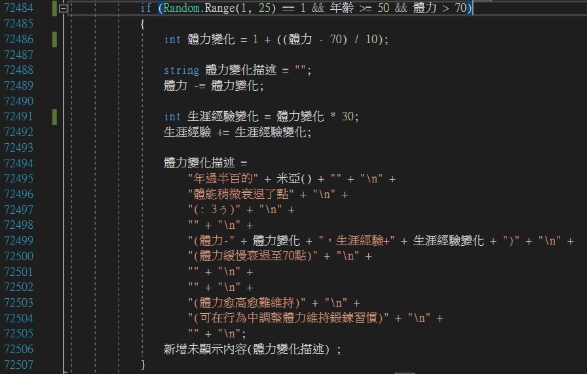Click the 'Random' class name
This screenshot has width=587, height=374.
pos(180,9)
